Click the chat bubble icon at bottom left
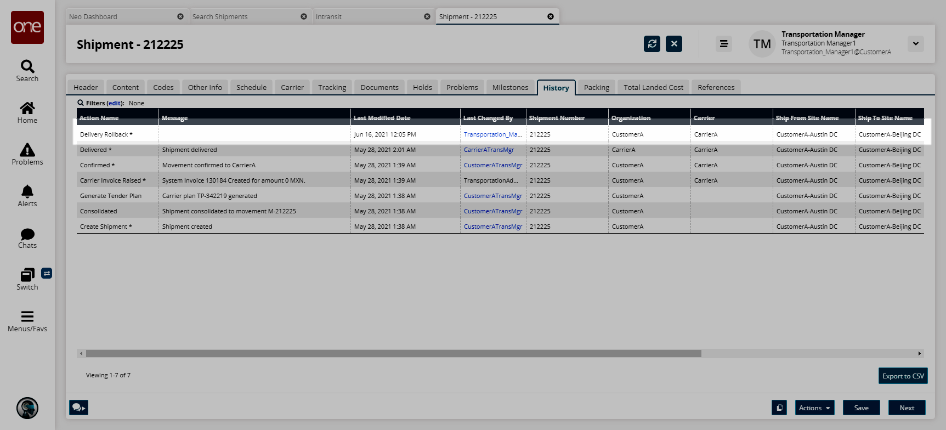This screenshot has width=946, height=430. pyautogui.click(x=78, y=408)
